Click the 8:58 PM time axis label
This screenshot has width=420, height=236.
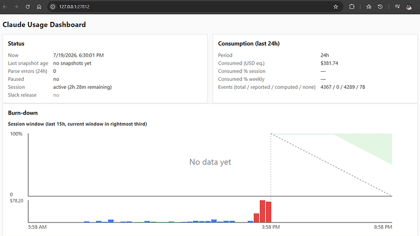(x=383, y=227)
